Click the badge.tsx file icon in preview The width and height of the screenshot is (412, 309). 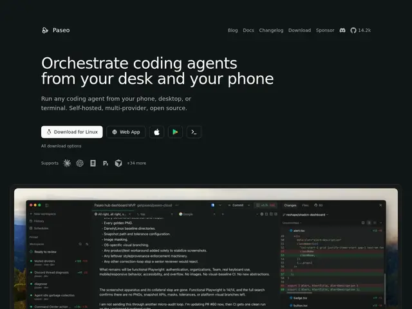[x=291, y=297]
